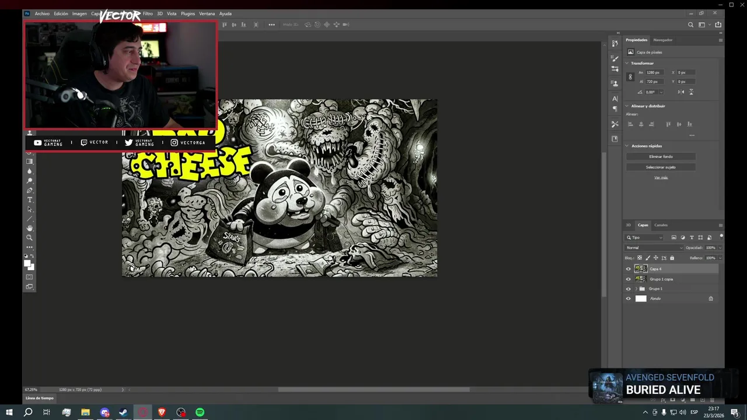Click the flip vertical icon in Transformar
Image resolution: width=747 pixels, height=420 pixels.
click(x=692, y=92)
